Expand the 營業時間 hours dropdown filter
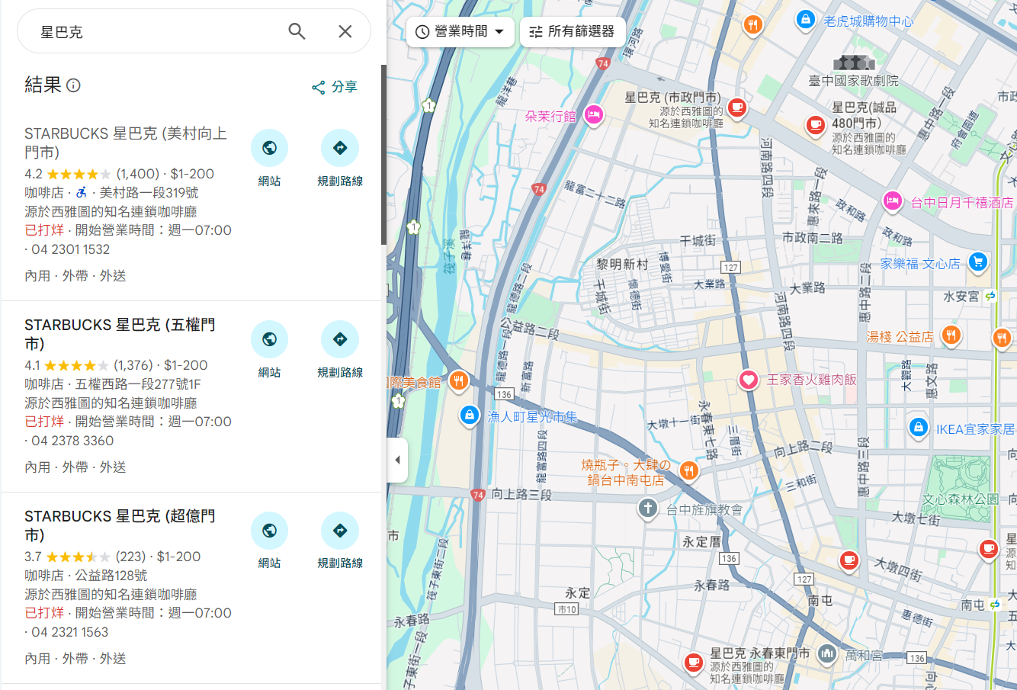 pyautogui.click(x=460, y=31)
